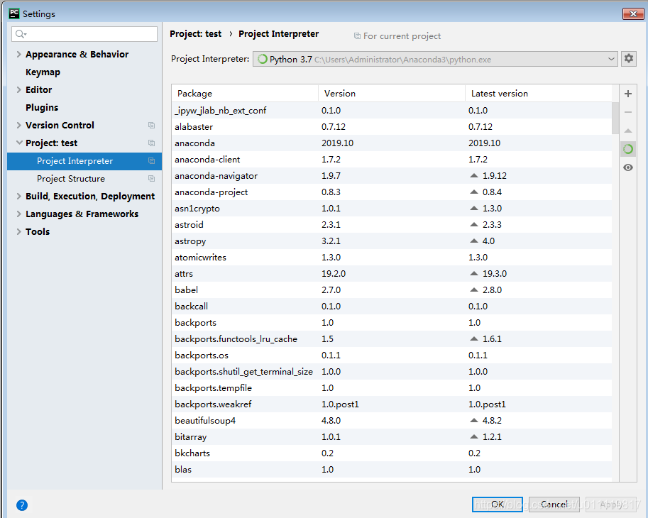Click the minus icon to uninstall package
The height and width of the screenshot is (518, 648).
628,112
